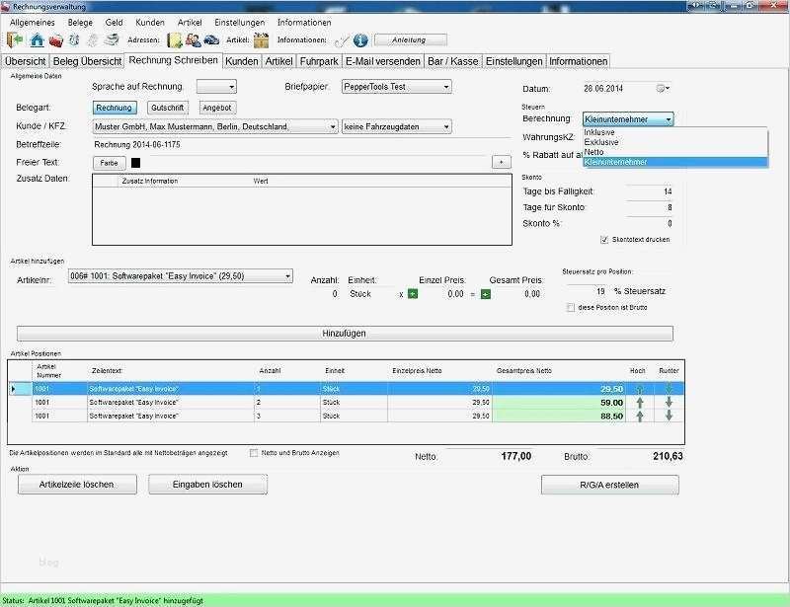This screenshot has width=790, height=607.
Task: Click the clock toolbar icon
Action: [74, 39]
